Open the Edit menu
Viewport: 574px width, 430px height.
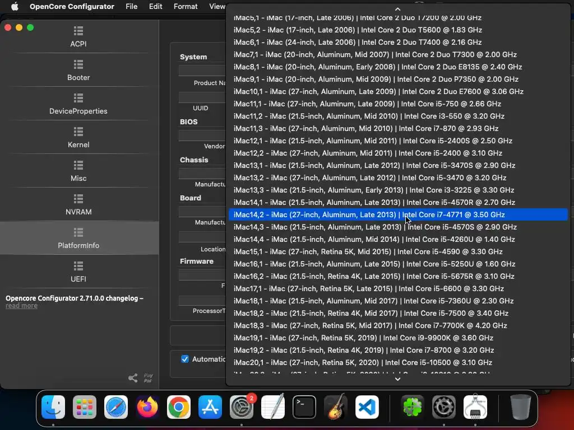click(156, 7)
